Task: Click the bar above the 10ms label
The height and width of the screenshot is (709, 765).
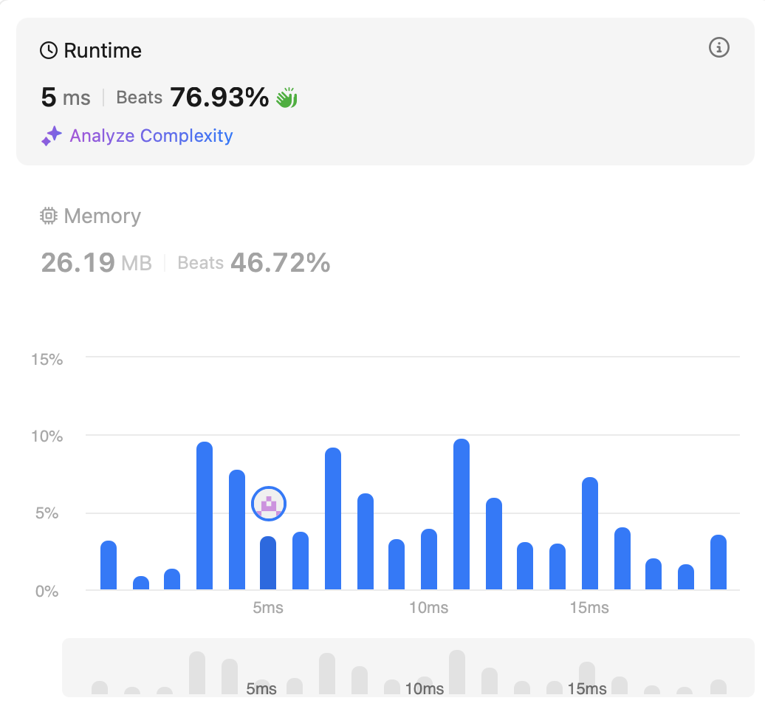Action: pyautogui.click(x=429, y=560)
